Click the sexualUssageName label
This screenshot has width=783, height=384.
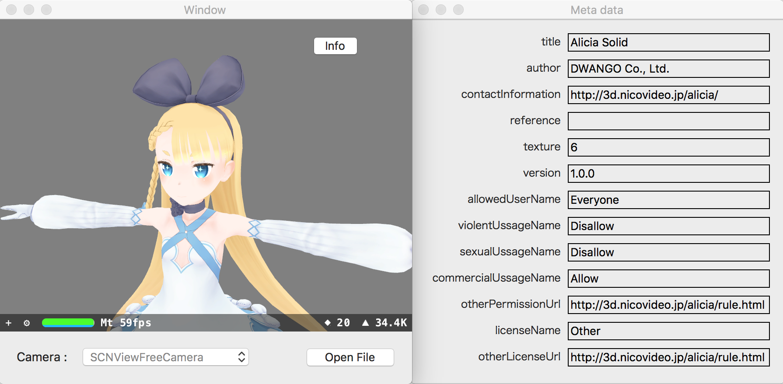(510, 251)
